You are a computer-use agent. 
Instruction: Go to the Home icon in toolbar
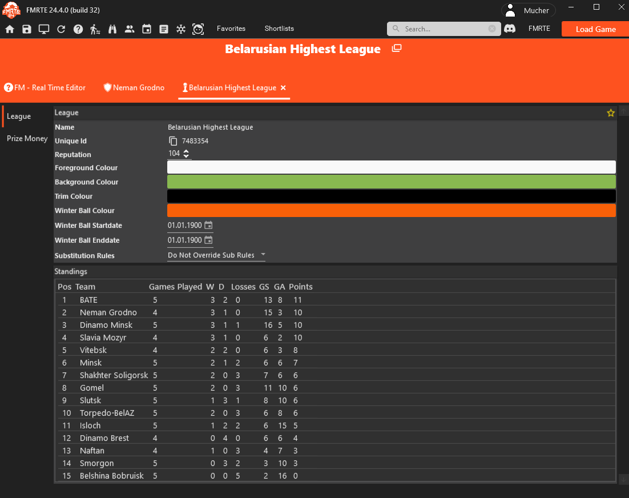point(10,29)
